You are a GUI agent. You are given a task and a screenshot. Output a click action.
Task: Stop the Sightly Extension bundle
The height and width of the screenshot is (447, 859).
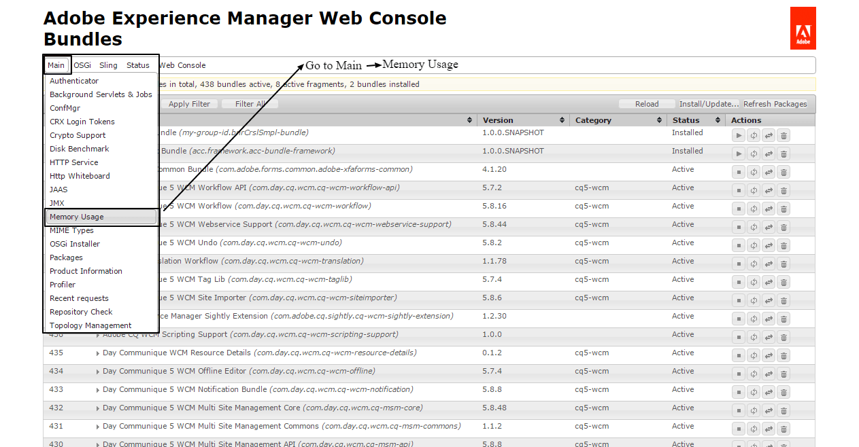[739, 316]
